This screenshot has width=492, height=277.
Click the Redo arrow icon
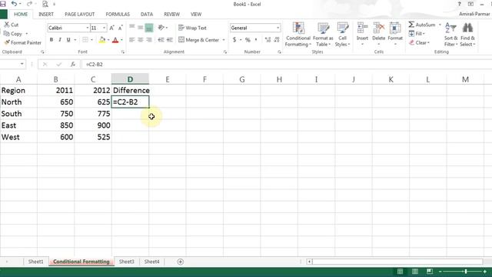[29, 4]
